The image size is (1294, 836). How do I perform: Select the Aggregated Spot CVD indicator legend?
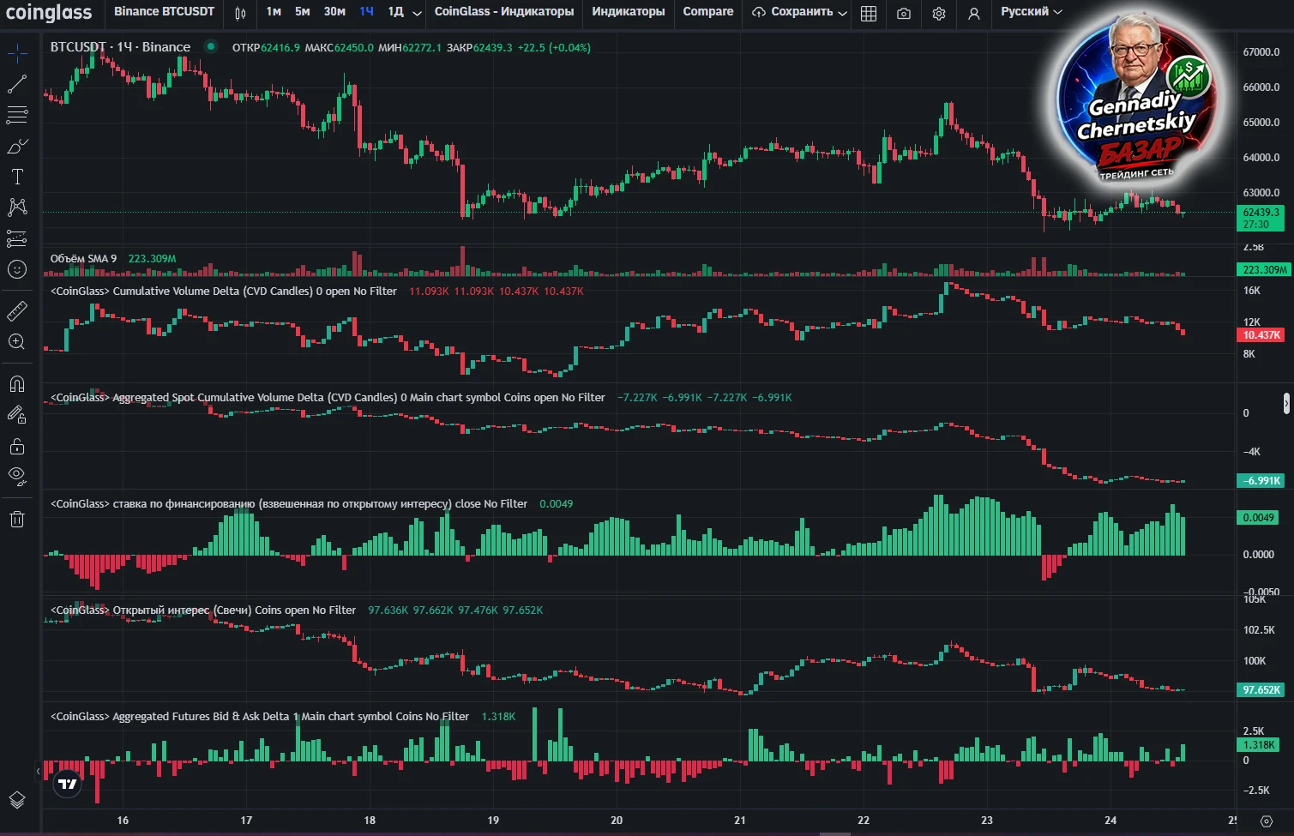coord(328,398)
